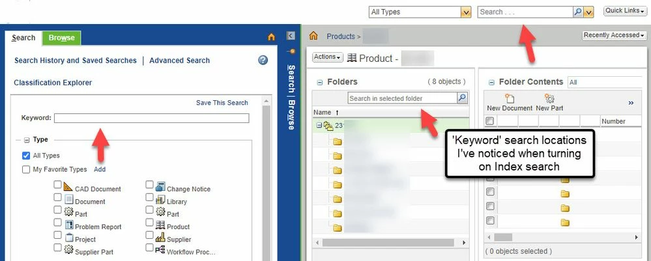Click the New Part gear icon
Image resolution: width=651 pixels, height=261 pixels.
(550, 99)
